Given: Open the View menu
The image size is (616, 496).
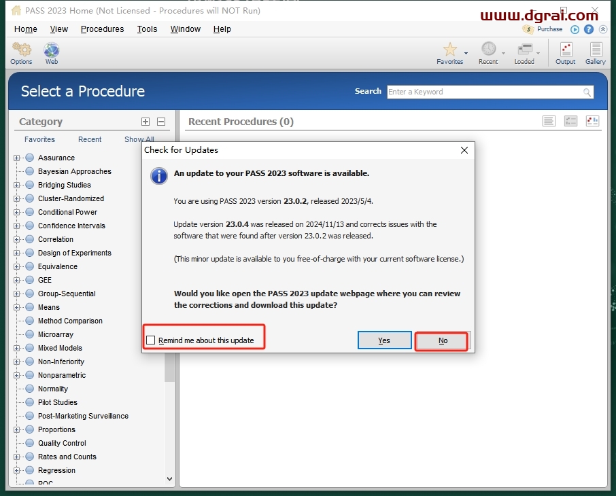Looking at the screenshot, I should pyautogui.click(x=59, y=29).
